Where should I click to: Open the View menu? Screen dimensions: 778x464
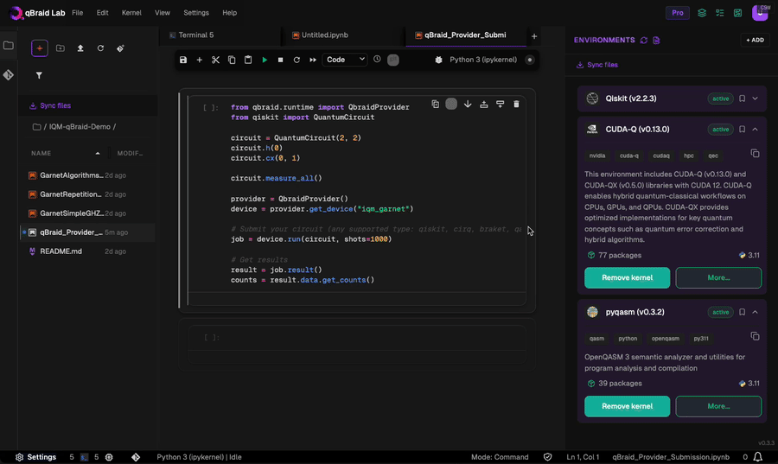coord(163,13)
